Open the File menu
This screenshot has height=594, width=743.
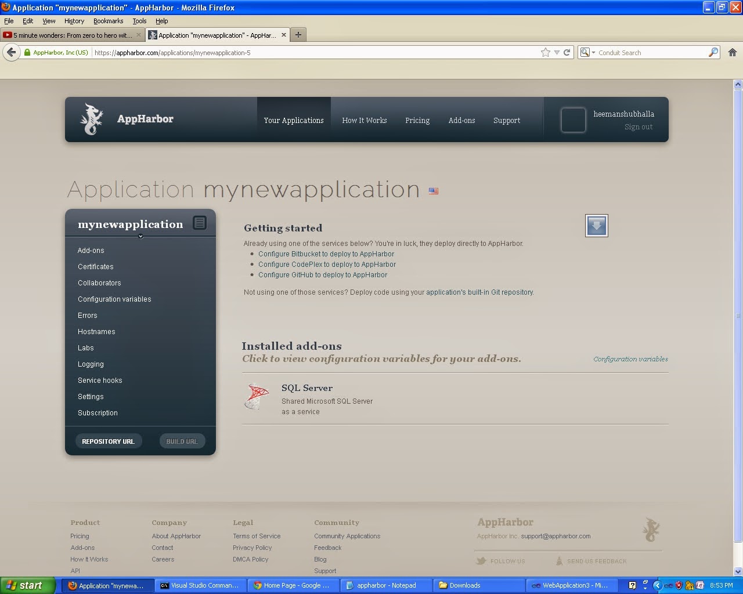pyautogui.click(x=9, y=21)
